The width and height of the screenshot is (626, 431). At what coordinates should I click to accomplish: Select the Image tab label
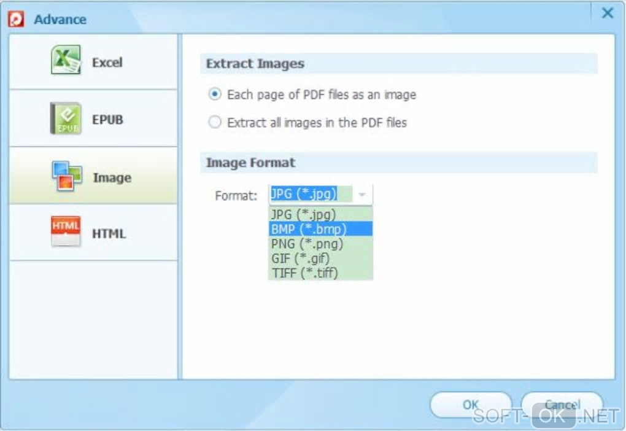pos(112,178)
